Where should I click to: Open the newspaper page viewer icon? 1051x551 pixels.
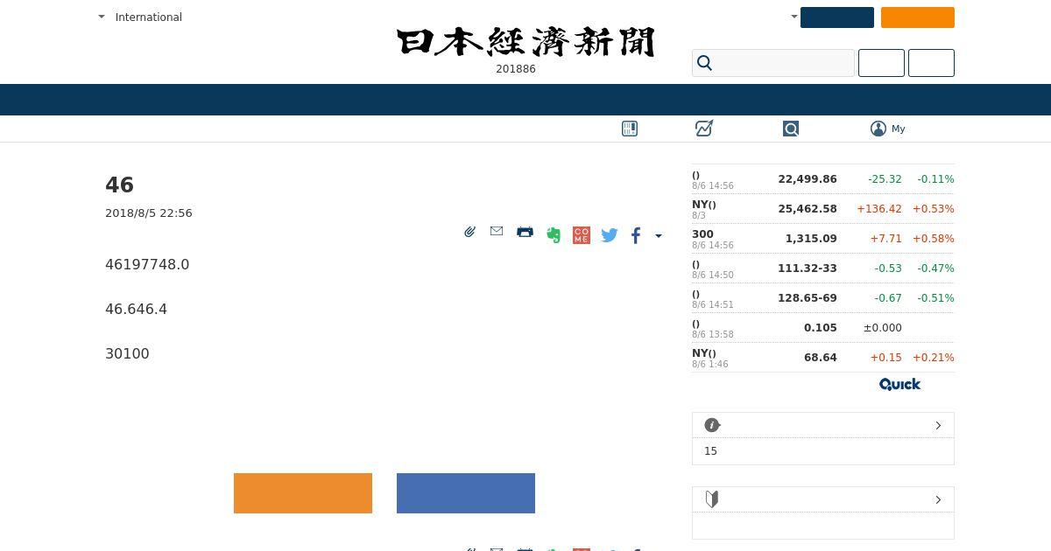[x=630, y=129]
